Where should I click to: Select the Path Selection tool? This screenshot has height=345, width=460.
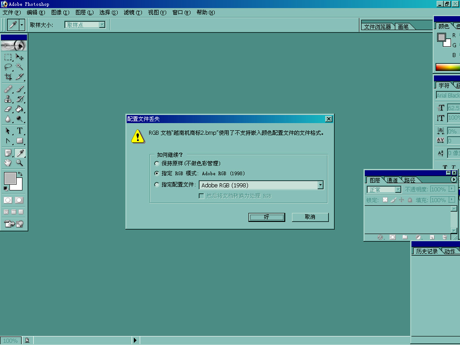coord(8,131)
